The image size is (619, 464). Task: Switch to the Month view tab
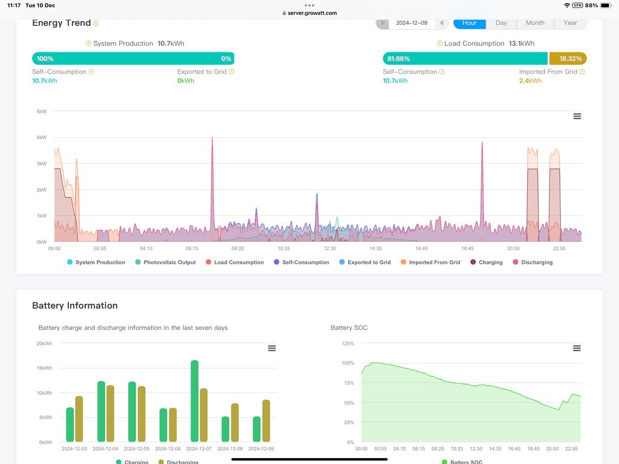click(534, 23)
